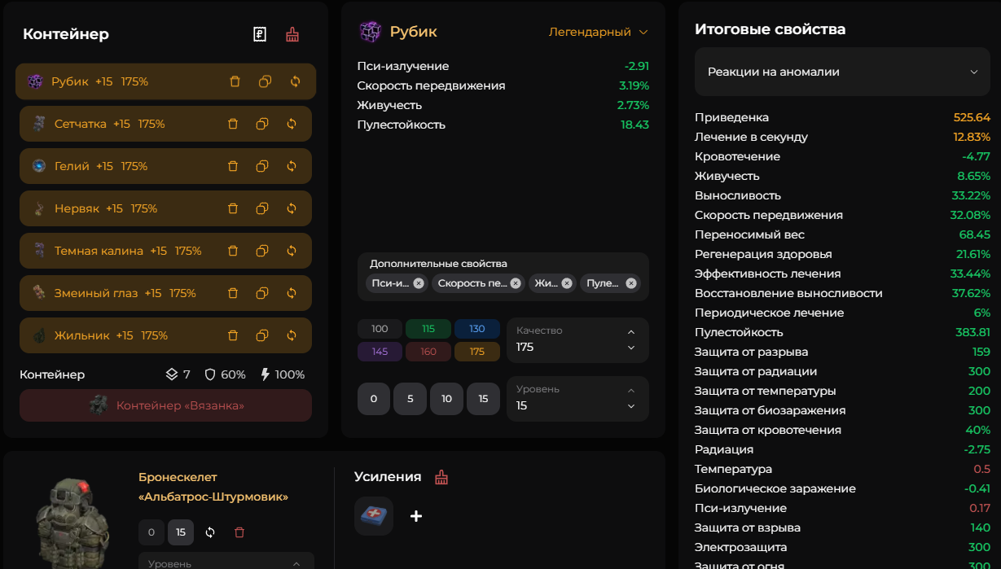
Task: Remove the Пси-излучение additional property chip
Action: coord(419,283)
